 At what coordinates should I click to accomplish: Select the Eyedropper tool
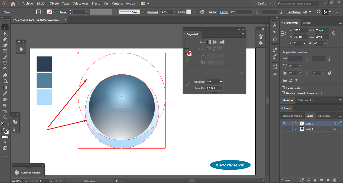click(5, 93)
